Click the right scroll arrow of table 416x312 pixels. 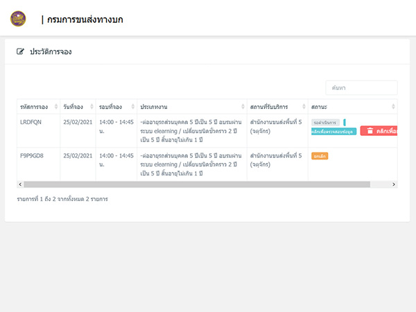click(x=394, y=184)
